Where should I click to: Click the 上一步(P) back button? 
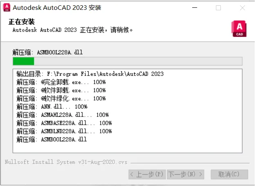pos(147,174)
